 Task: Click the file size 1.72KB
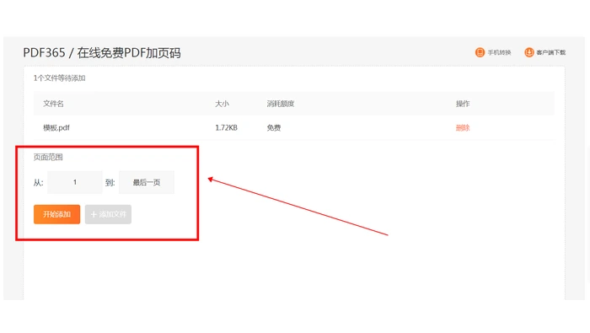point(226,128)
